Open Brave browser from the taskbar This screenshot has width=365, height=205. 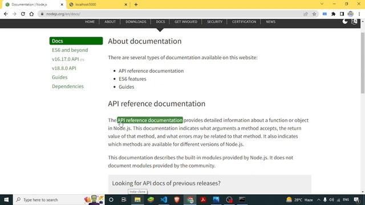click(x=177, y=200)
